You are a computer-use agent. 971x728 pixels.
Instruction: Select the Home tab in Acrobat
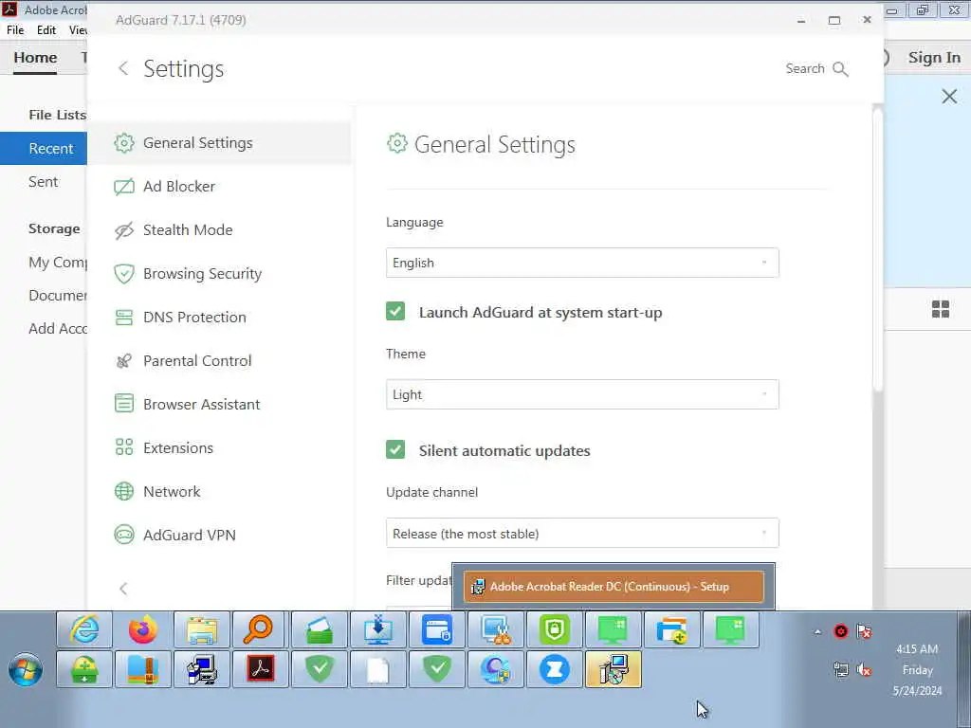(x=35, y=58)
